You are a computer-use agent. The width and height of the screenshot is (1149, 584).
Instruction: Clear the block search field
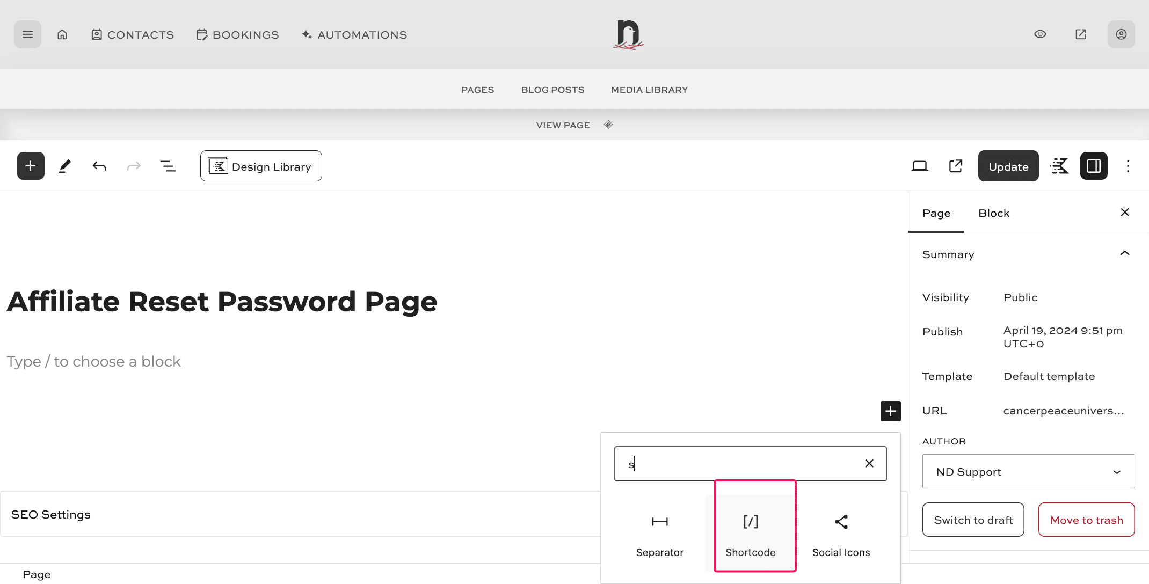(869, 463)
